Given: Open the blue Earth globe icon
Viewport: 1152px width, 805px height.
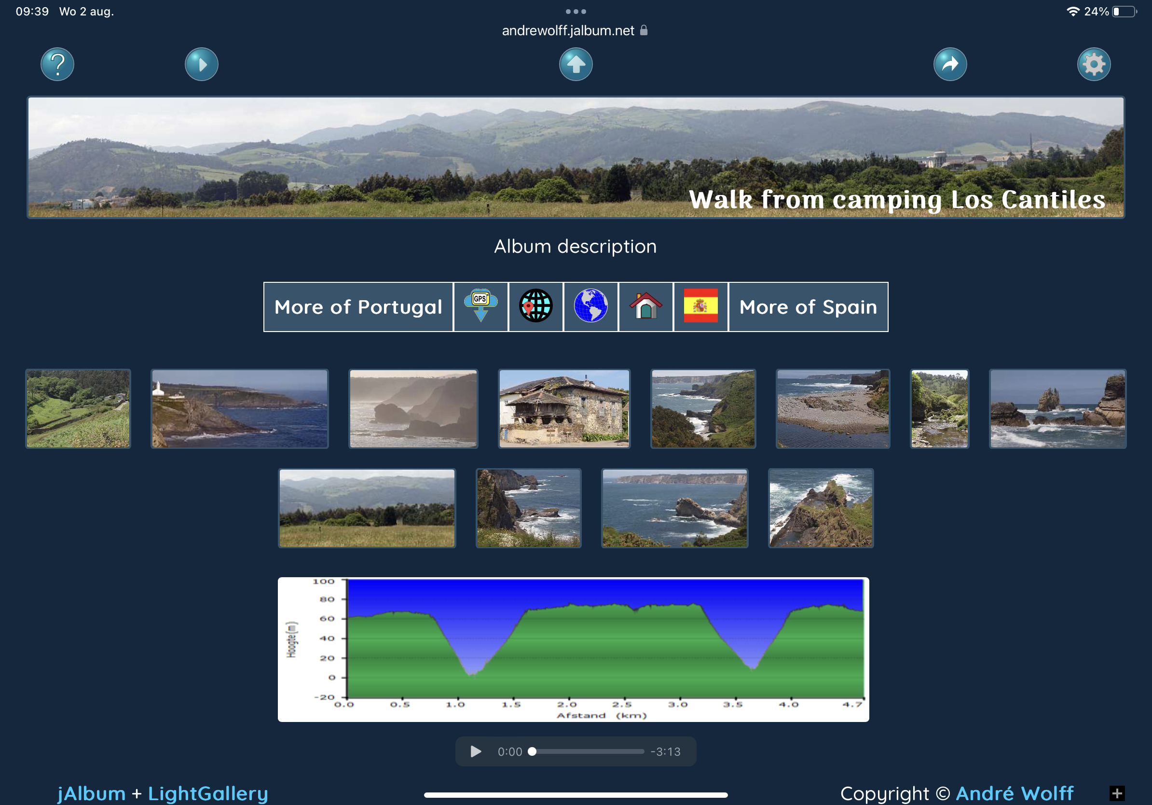Looking at the screenshot, I should tap(590, 306).
